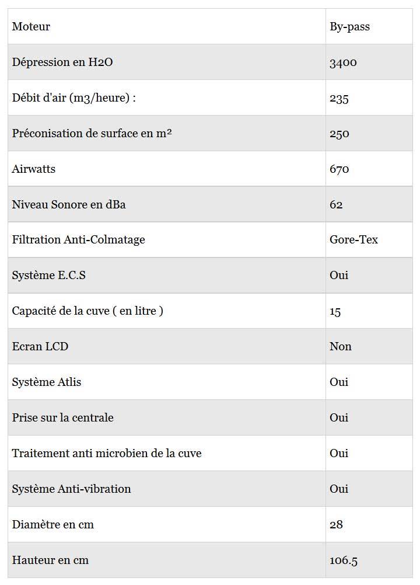This screenshot has width=420, height=585.
Task: Select the 3400 depression value
Action: point(343,62)
